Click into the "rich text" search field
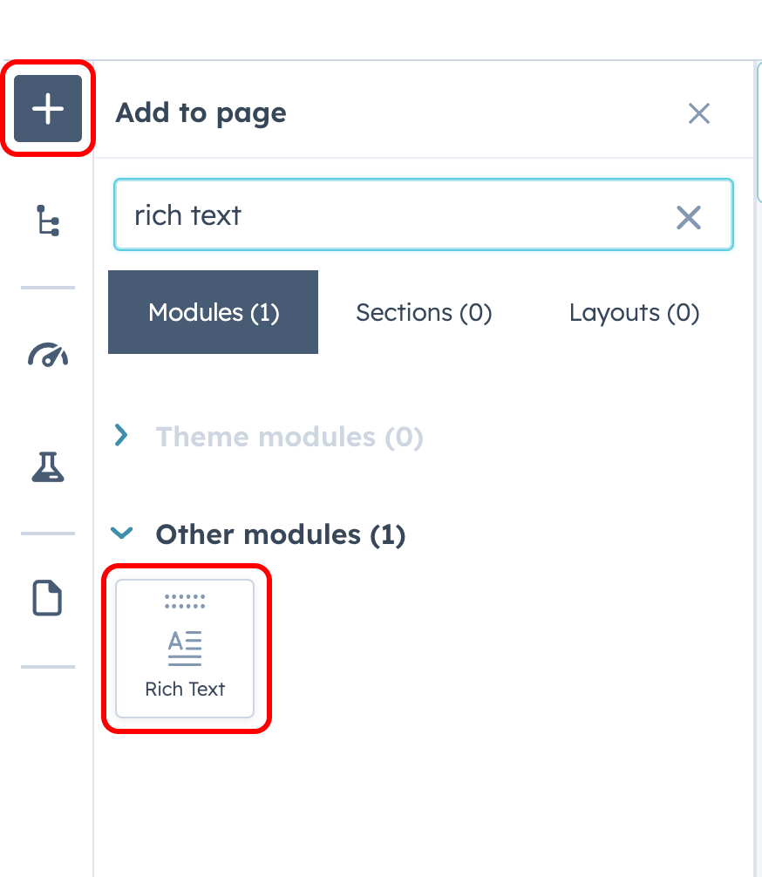Screen dimensions: 762x877 [392, 215]
